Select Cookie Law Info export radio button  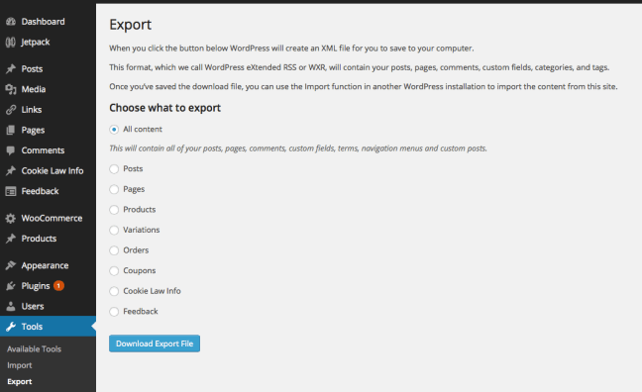[114, 291]
